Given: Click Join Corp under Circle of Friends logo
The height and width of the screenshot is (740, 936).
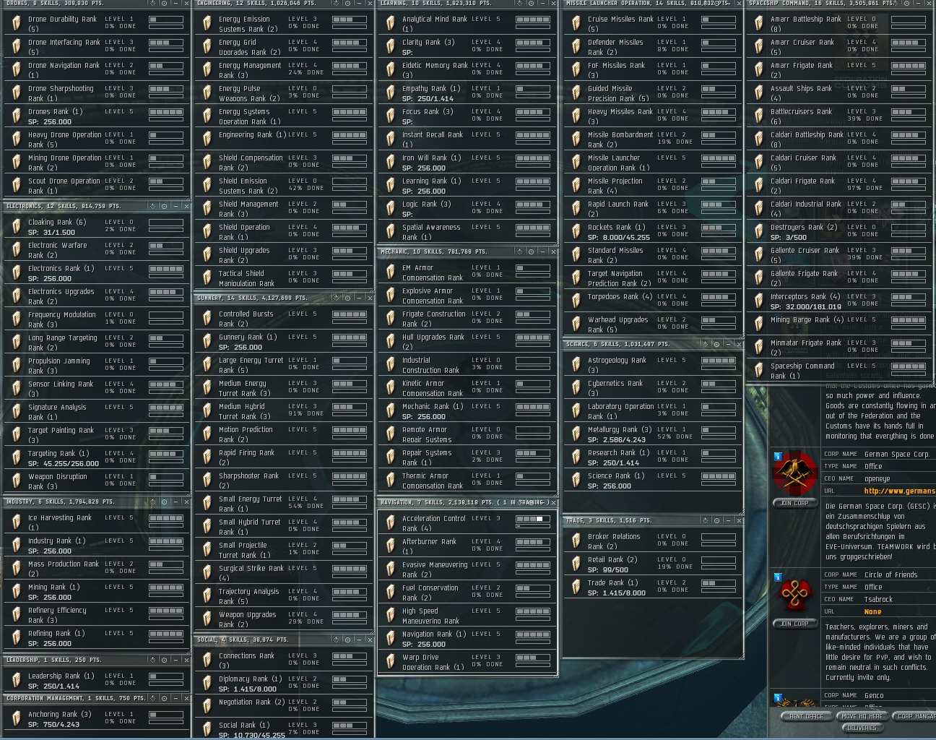Looking at the screenshot, I should (794, 624).
